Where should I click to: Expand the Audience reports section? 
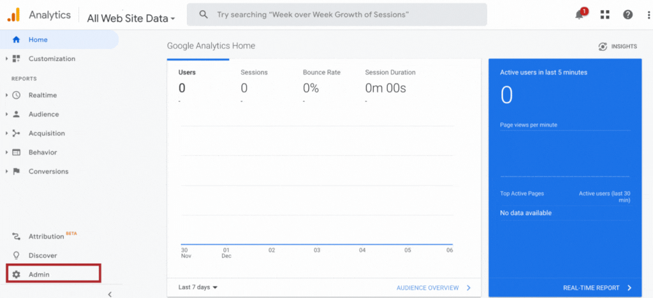(6, 115)
